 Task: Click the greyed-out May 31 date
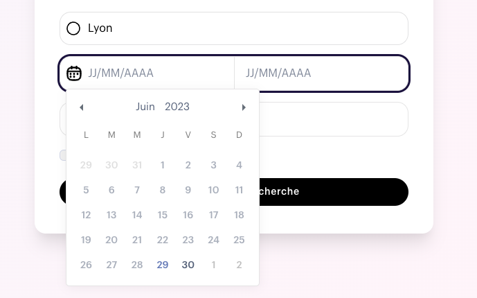click(x=137, y=165)
